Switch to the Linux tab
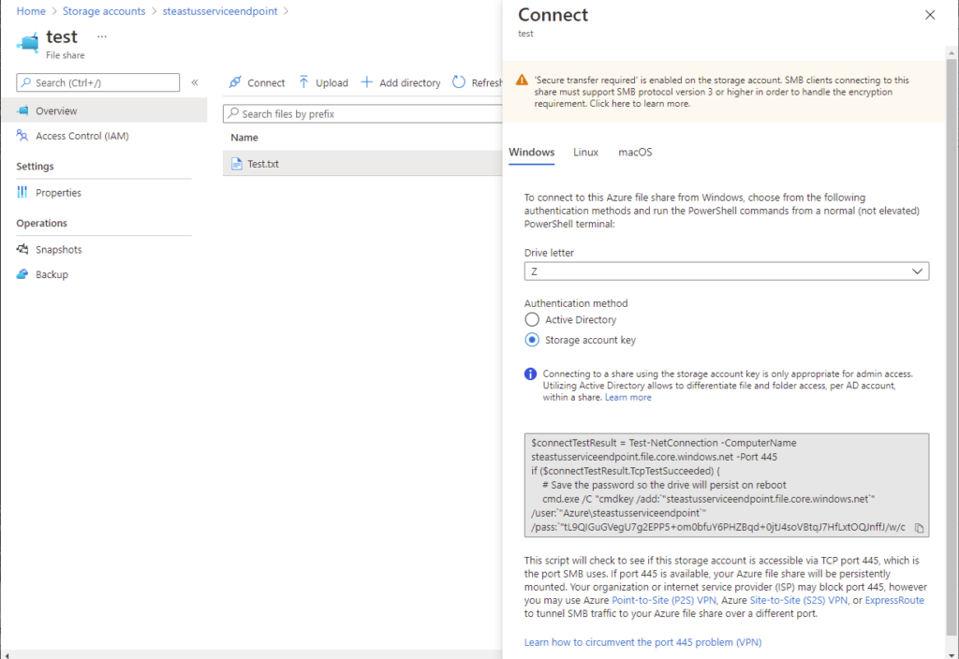The image size is (959, 659). (x=585, y=152)
